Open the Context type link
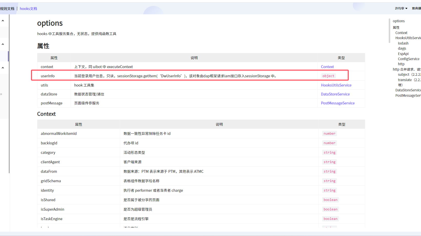 pos(327,67)
